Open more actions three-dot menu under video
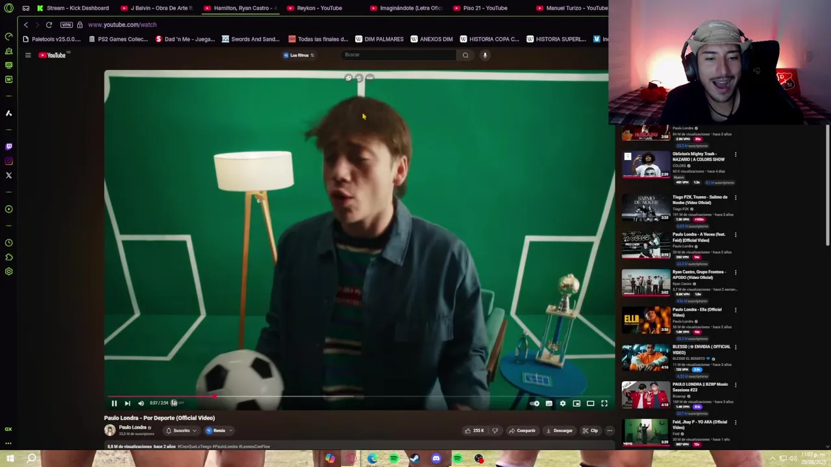 [610, 431]
